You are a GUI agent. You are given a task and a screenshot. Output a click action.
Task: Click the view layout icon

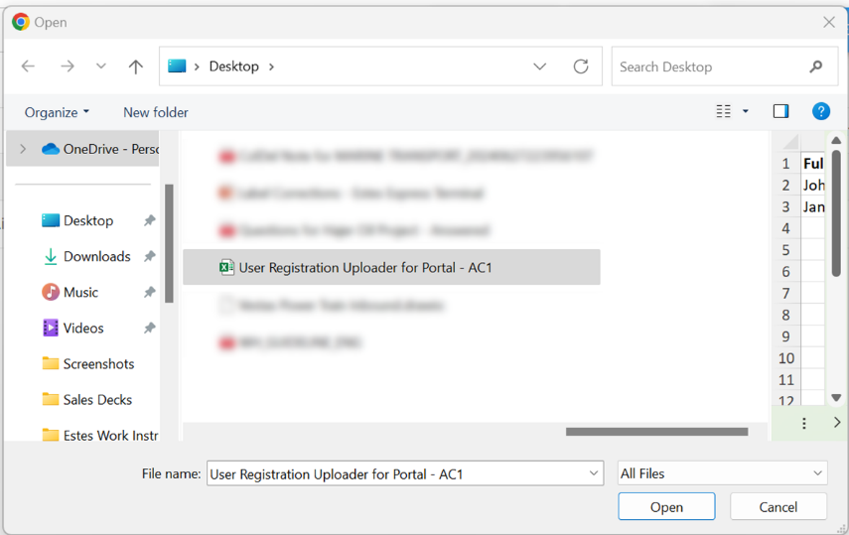point(723,111)
